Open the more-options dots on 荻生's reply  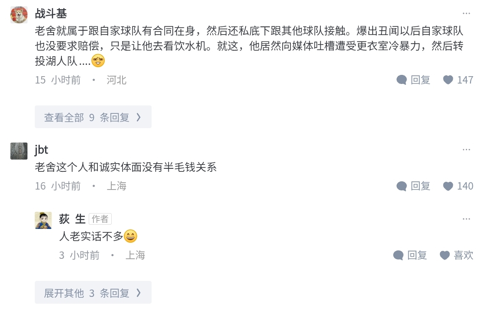(x=466, y=219)
